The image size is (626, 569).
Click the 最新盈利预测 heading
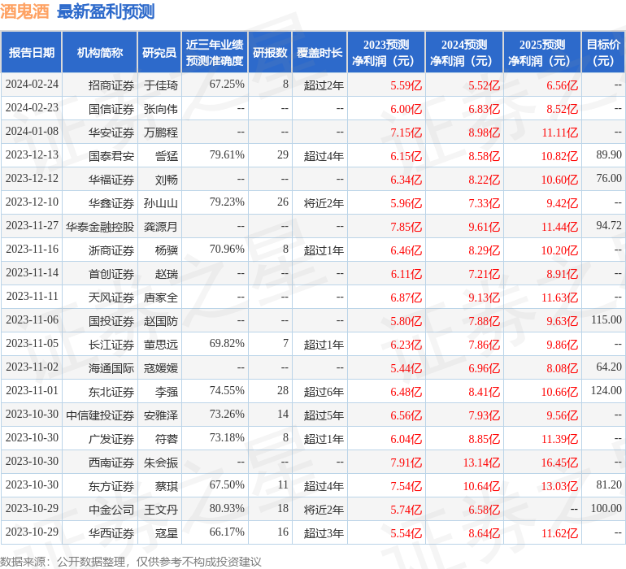click(106, 11)
